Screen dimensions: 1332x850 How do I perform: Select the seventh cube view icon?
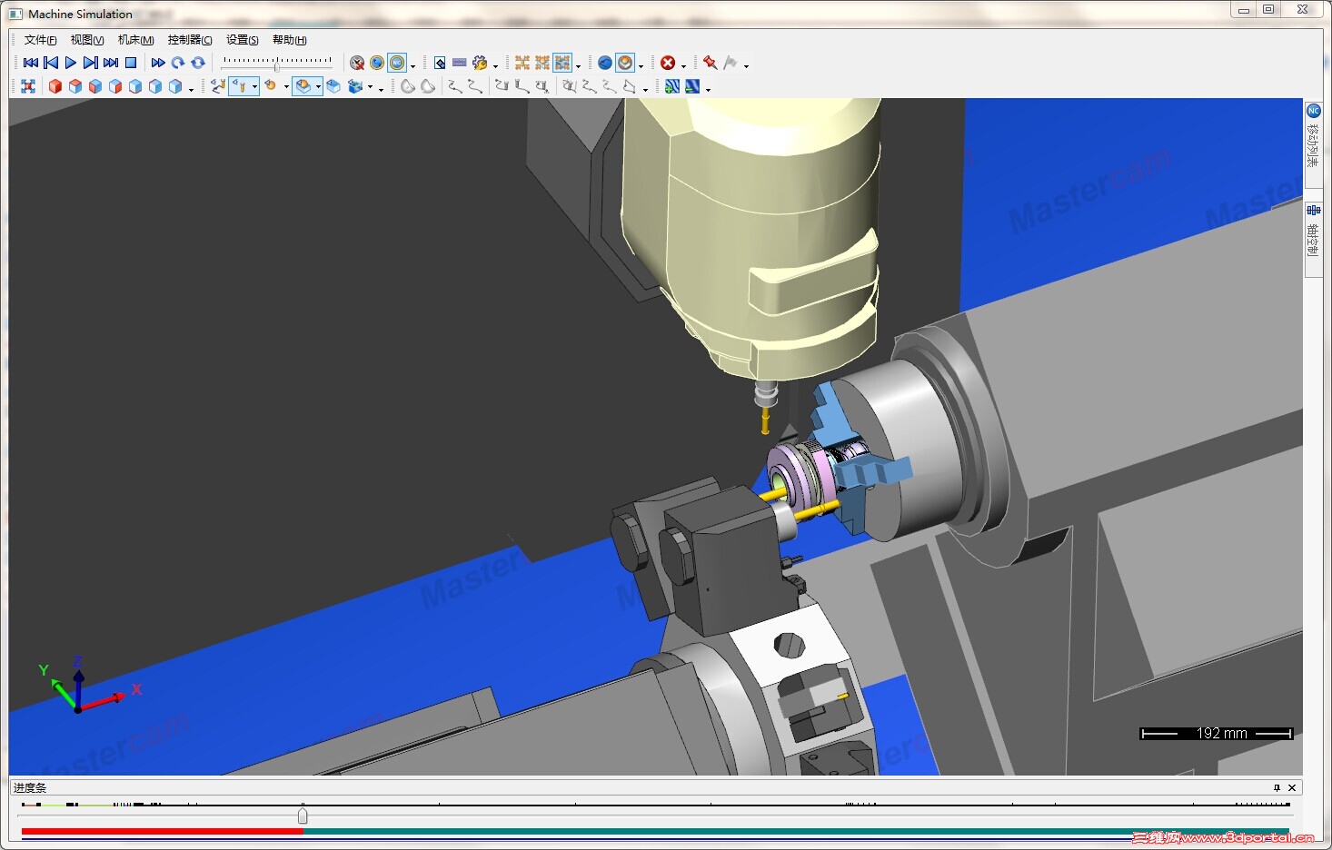(175, 86)
